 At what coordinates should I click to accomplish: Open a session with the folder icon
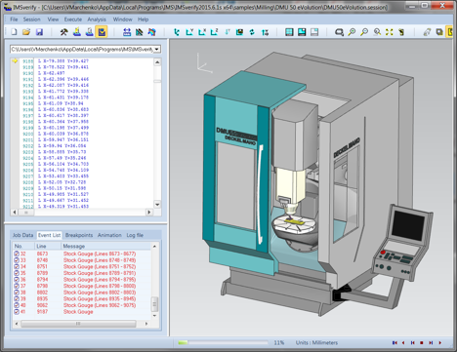pyautogui.click(x=26, y=32)
